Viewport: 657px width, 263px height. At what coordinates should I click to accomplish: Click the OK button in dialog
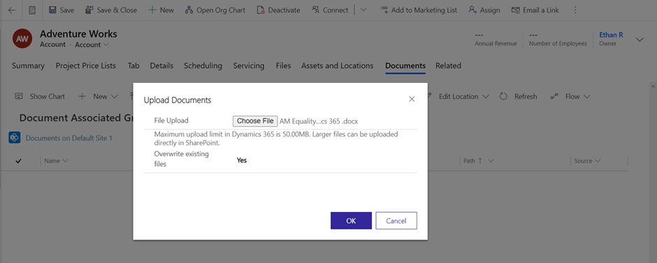[x=351, y=220]
